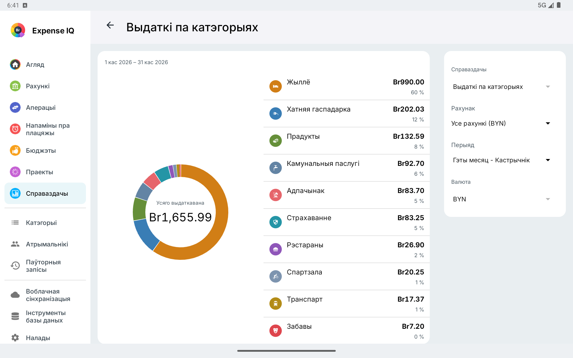Open the Катэгорыі menu item

(45, 223)
